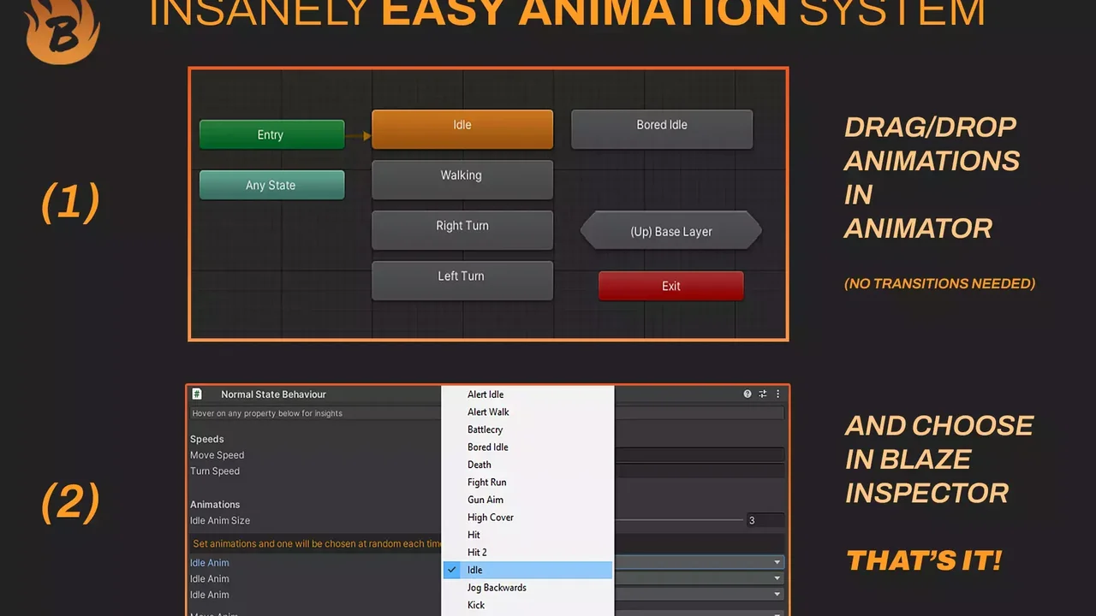
Task: Click the 'Set animations and one will be chosen' hint
Action: click(x=317, y=543)
